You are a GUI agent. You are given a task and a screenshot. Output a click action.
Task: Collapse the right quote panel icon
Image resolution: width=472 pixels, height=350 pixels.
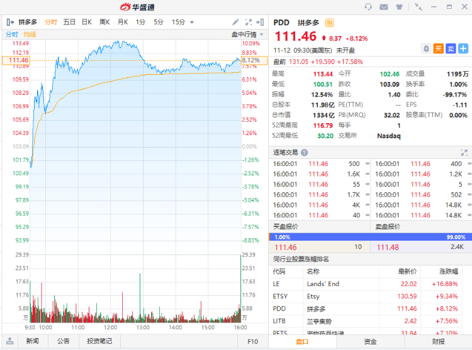[260, 22]
